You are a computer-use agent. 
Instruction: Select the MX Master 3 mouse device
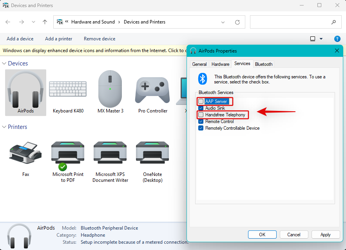click(x=110, y=92)
